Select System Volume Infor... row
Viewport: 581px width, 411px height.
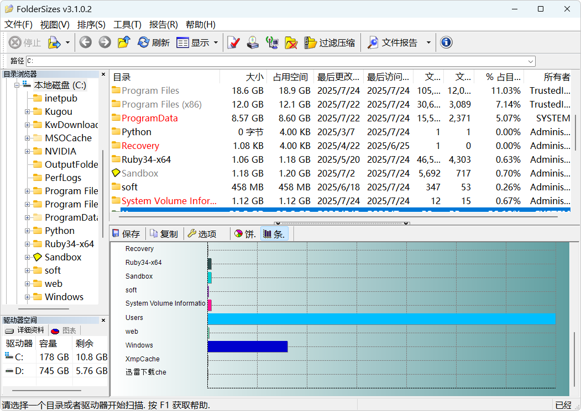pyautogui.click(x=340, y=201)
